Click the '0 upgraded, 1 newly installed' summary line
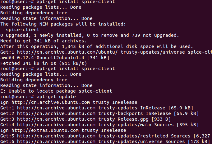This screenshot has height=144, width=212. pyautogui.click(x=89, y=35)
